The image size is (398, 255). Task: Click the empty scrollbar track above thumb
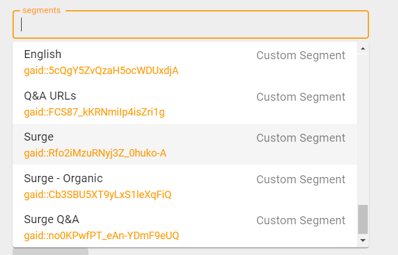[x=363, y=125]
